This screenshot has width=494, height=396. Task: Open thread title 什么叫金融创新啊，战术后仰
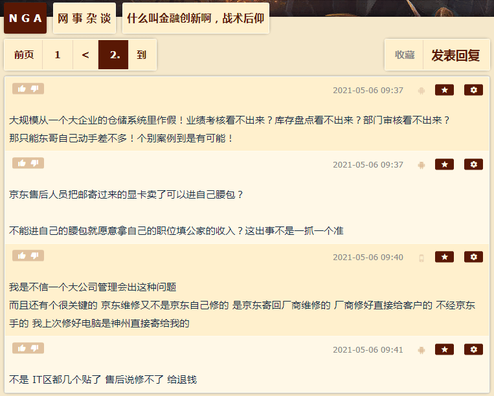[x=196, y=18]
